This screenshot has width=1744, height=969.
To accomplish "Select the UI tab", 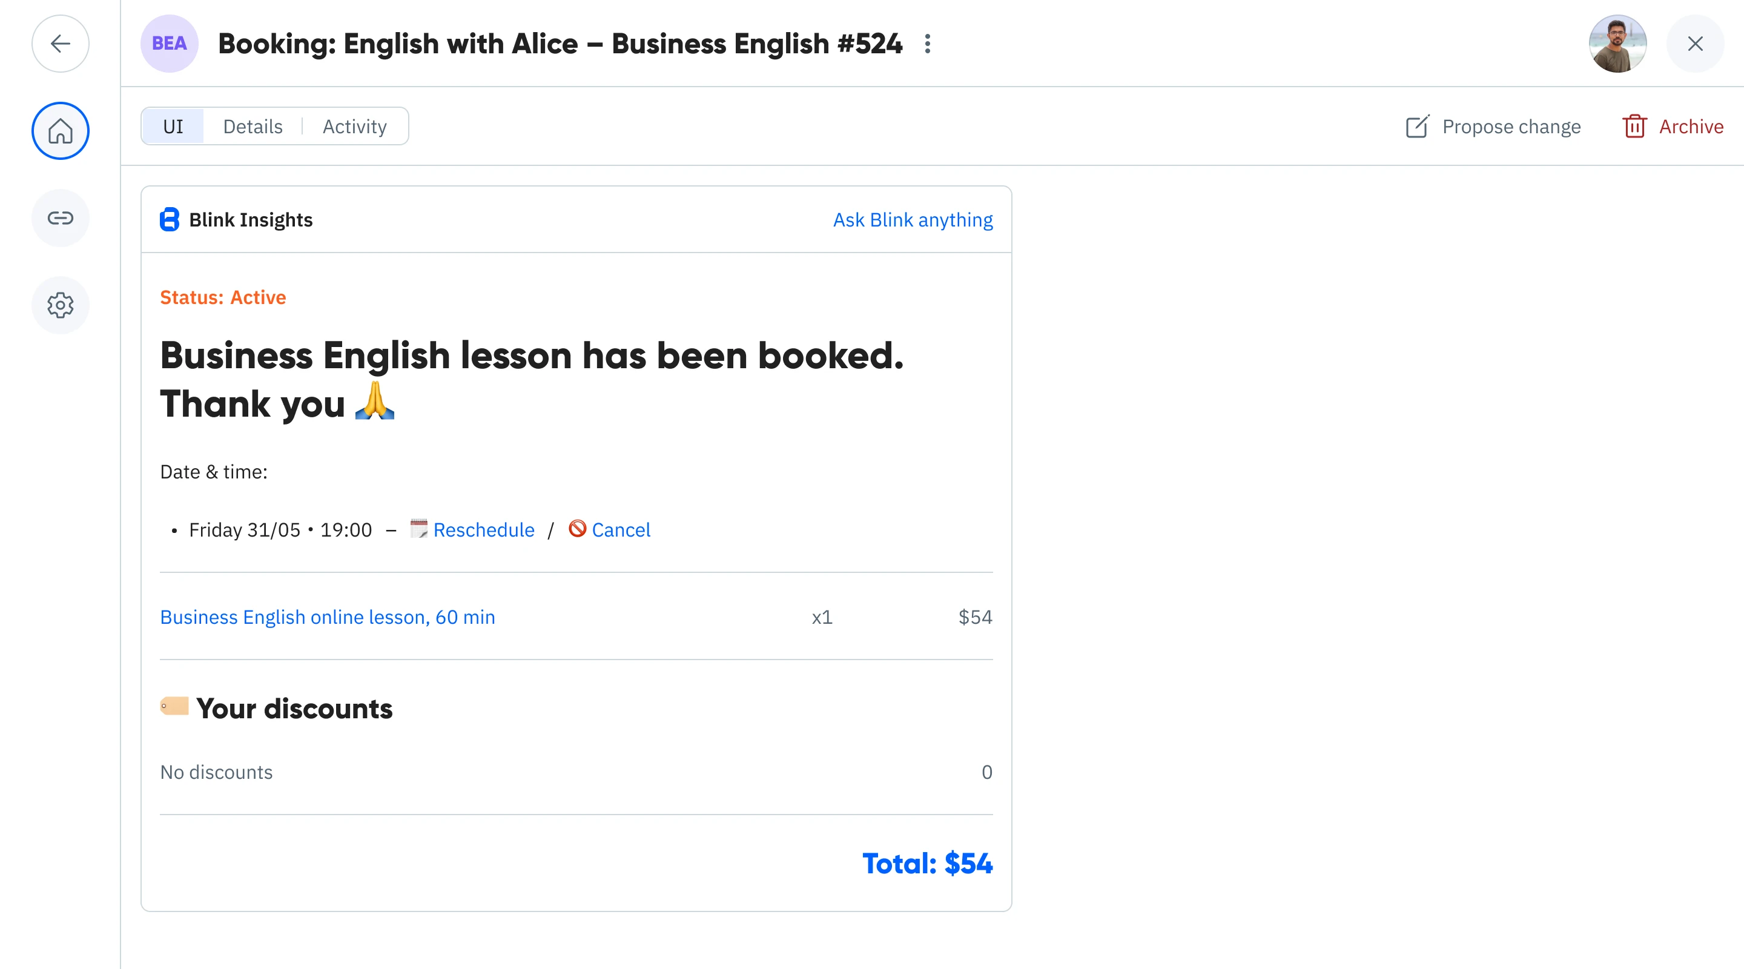I will tap(173, 127).
